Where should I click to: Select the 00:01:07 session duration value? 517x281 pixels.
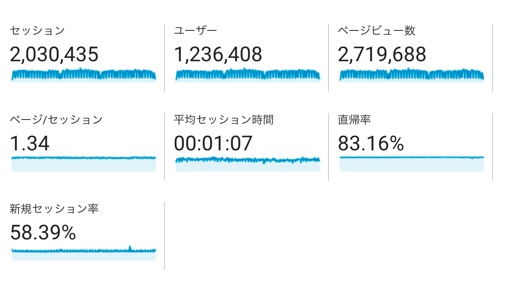pyautogui.click(x=213, y=143)
